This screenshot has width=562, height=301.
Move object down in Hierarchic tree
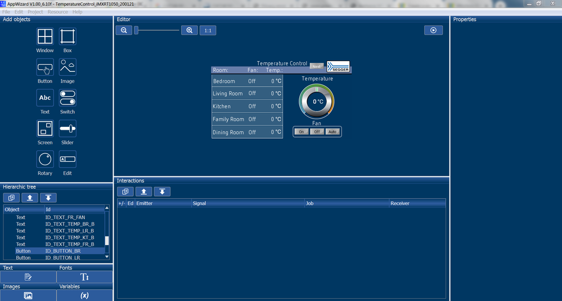click(x=48, y=198)
